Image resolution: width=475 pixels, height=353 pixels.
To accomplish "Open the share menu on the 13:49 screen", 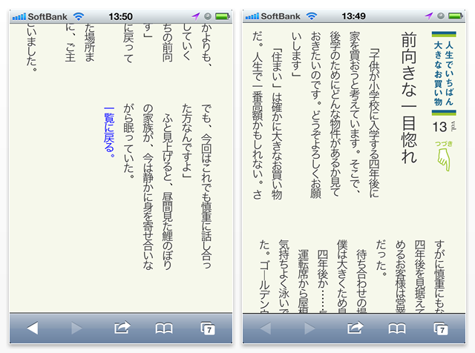I will (355, 328).
